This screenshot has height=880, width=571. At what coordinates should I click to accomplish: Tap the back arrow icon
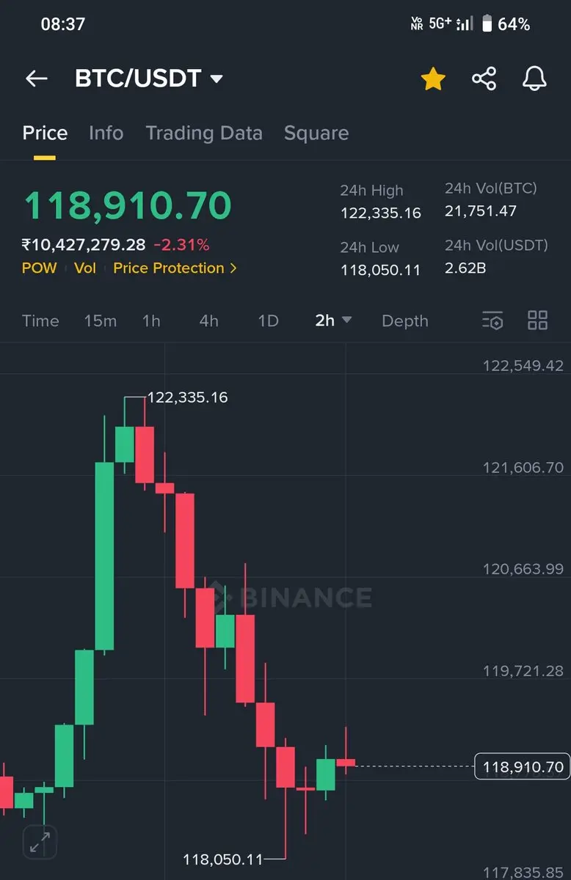[36, 78]
